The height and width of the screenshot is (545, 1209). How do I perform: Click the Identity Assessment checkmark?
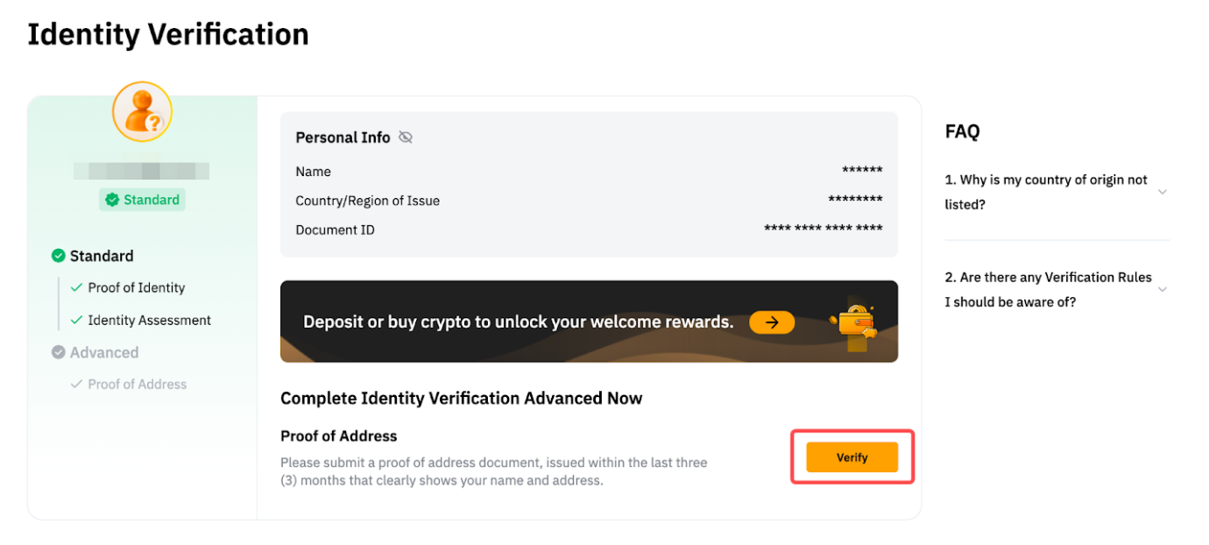pyautogui.click(x=76, y=320)
